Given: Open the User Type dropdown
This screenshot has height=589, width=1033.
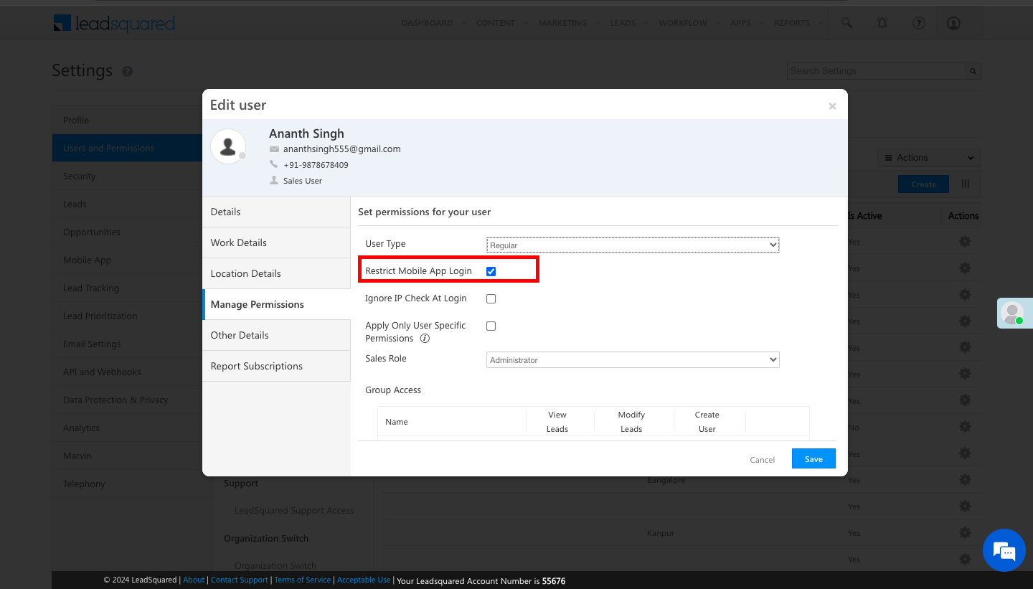Looking at the screenshot, I should (632, 245).
